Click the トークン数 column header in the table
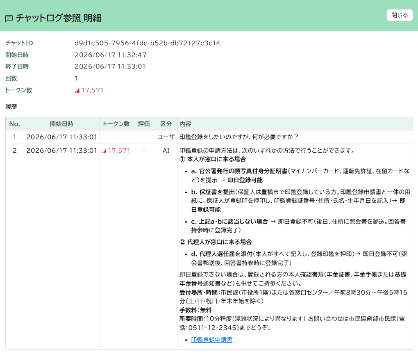Screen dimensions: 418x359 click(116, 124)
